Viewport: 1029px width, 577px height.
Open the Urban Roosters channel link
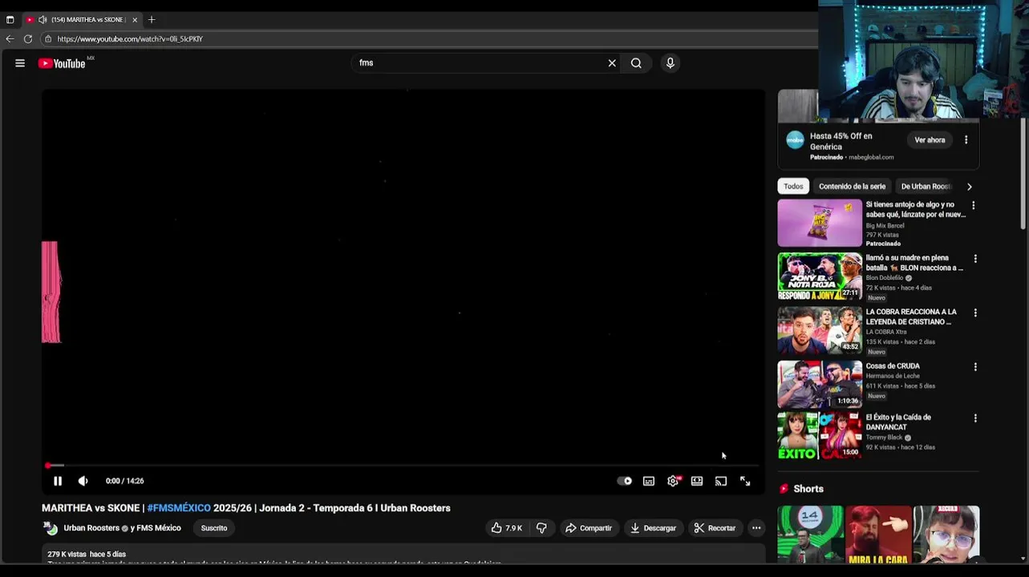click(91, 528)
